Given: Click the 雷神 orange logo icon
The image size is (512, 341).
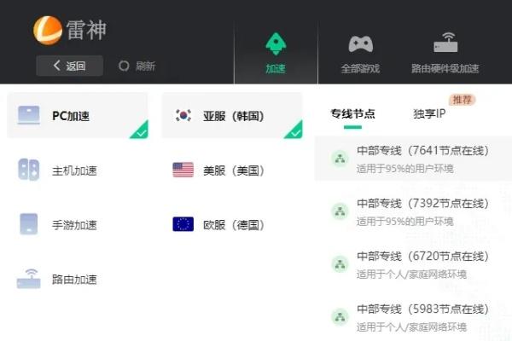Looking at the screenshot, I should (48, 31).
